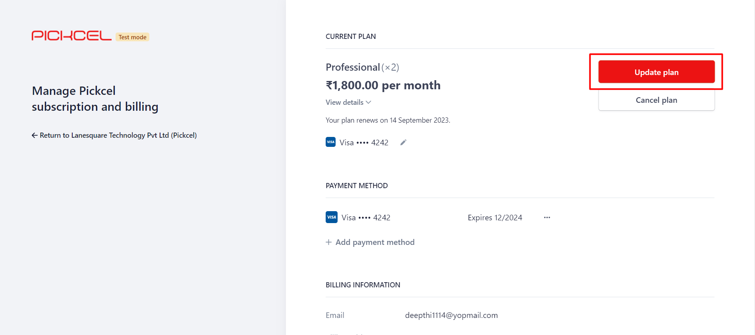Open the three-dot menu for Visa card
755x335 pixels.
547,218
